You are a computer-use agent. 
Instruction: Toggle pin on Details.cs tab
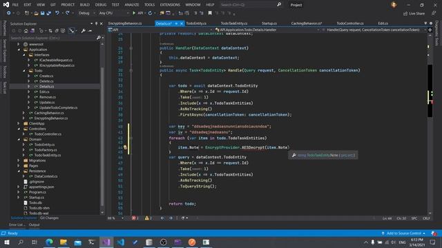pos(177,23)
